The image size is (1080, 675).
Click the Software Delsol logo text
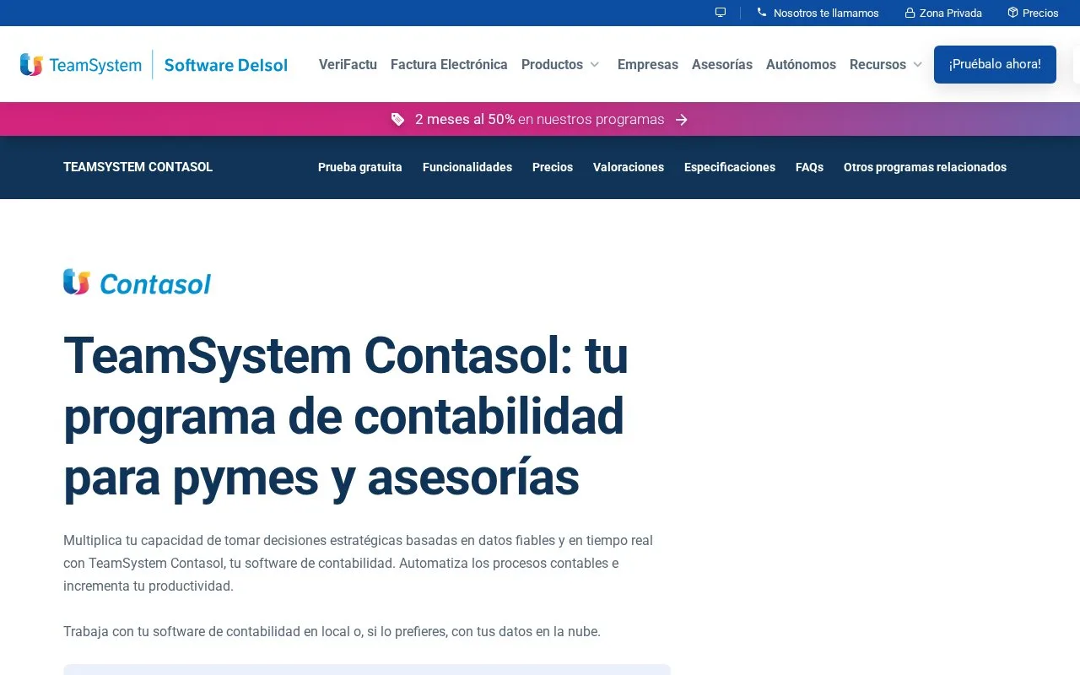[x=226, y=65]
